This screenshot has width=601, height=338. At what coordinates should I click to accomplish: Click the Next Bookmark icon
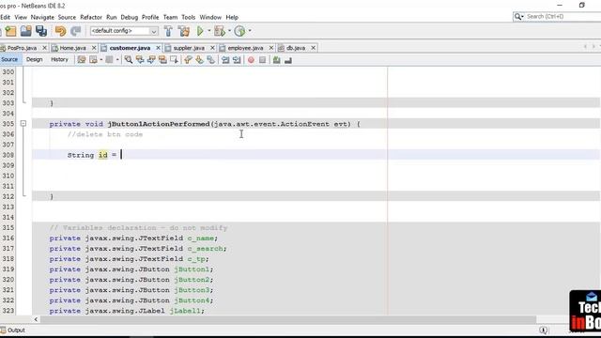[199, 60]
